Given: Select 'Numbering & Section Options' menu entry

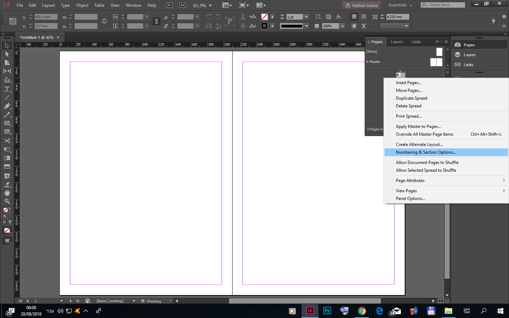Looking at the screenshot, I should tap(425, 152).
